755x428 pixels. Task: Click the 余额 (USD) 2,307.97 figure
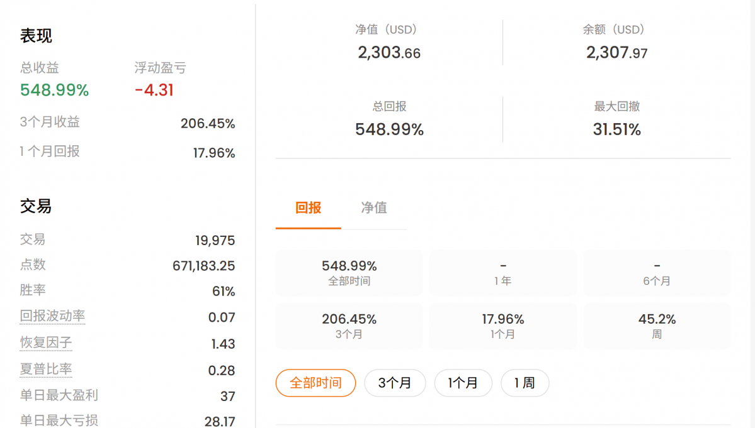(617, 52)
